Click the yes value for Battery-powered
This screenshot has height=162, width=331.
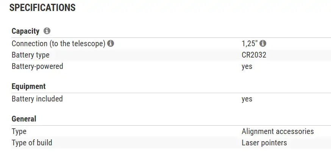pos(247,66)
